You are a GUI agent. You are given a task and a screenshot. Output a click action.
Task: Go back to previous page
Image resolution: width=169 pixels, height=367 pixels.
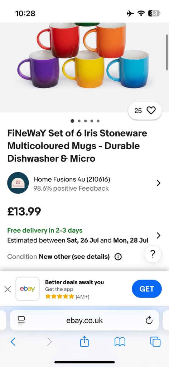13,342
